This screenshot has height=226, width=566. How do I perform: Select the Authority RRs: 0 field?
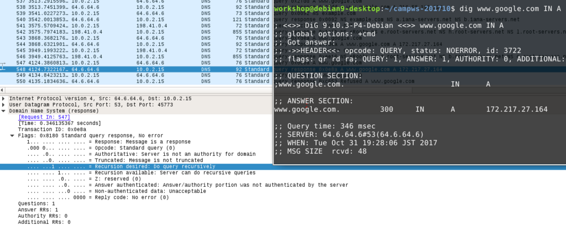point(43,216)
